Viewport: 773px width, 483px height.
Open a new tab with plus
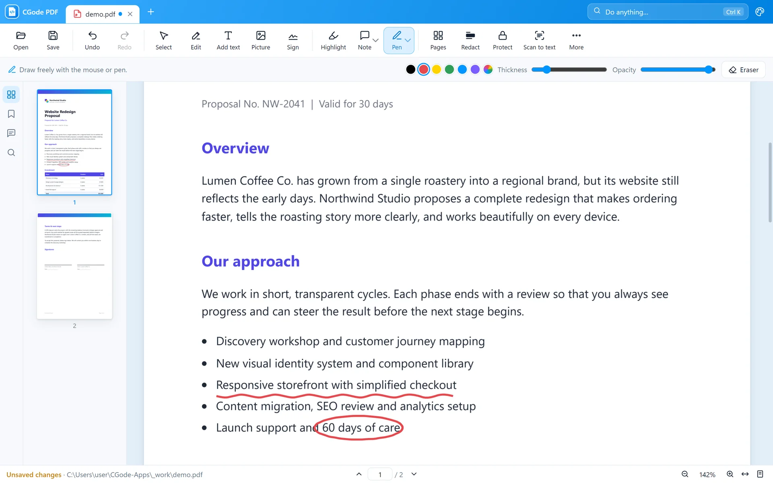click(151, 12)
